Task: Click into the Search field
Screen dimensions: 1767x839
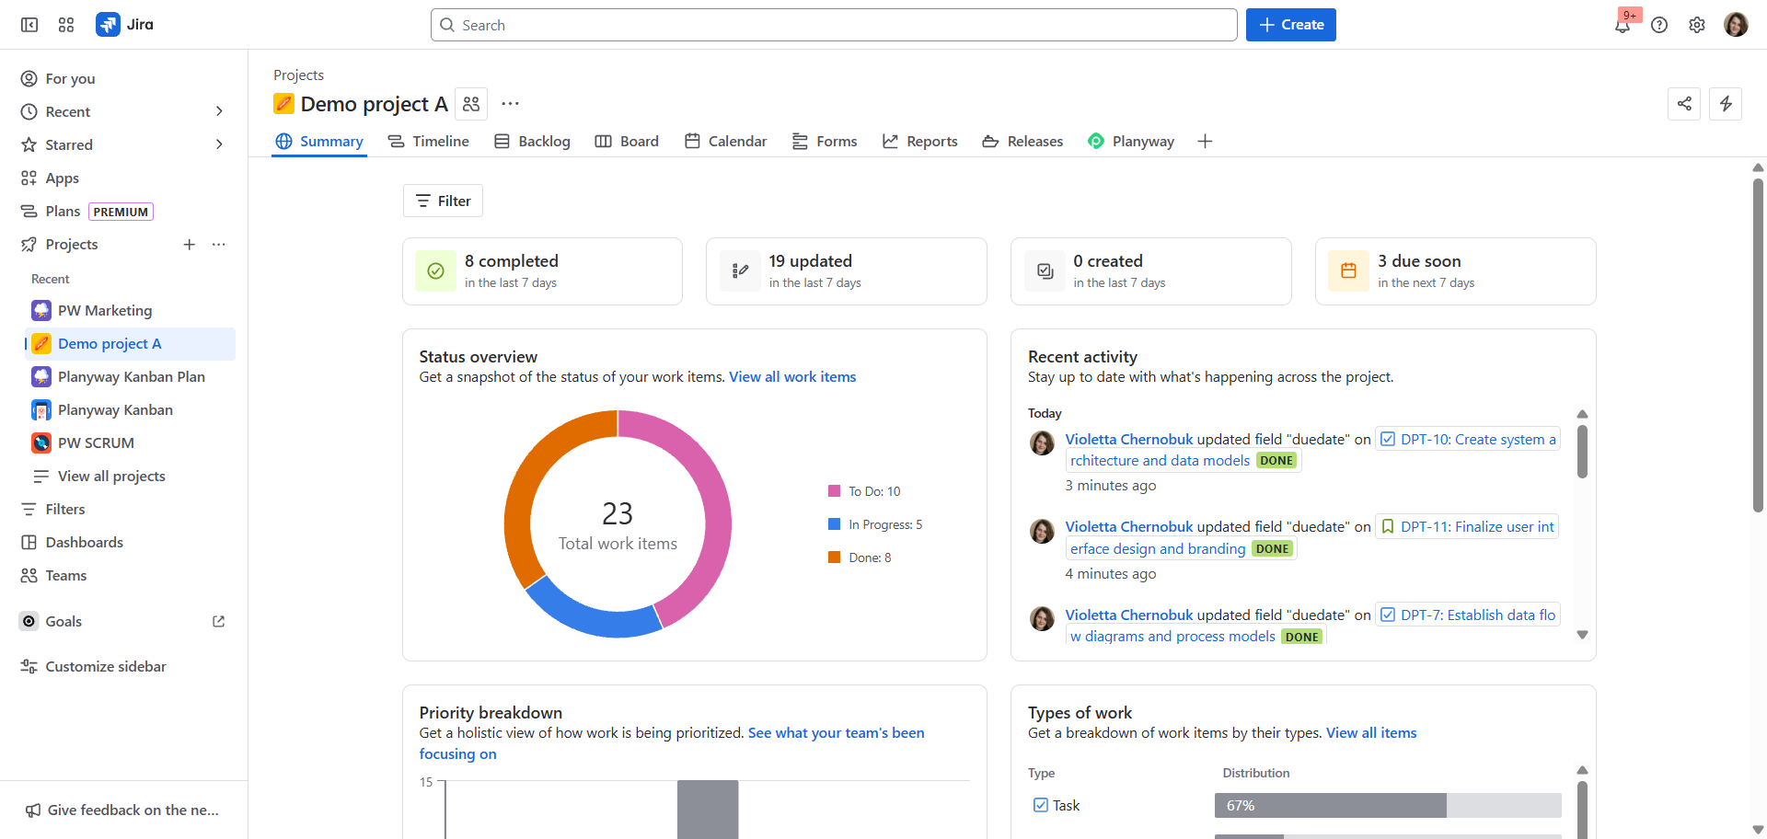Action: pyautogui.click(x=833, y=25)
